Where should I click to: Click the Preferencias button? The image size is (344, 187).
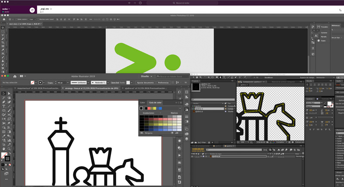[163, 82]
